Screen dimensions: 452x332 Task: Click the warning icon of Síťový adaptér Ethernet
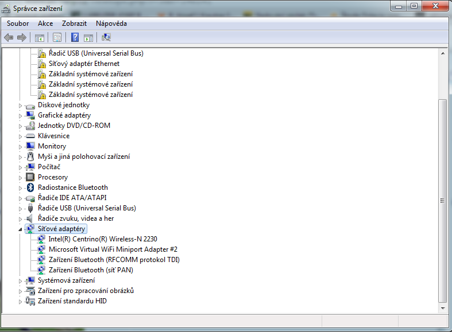coord(42,64)
